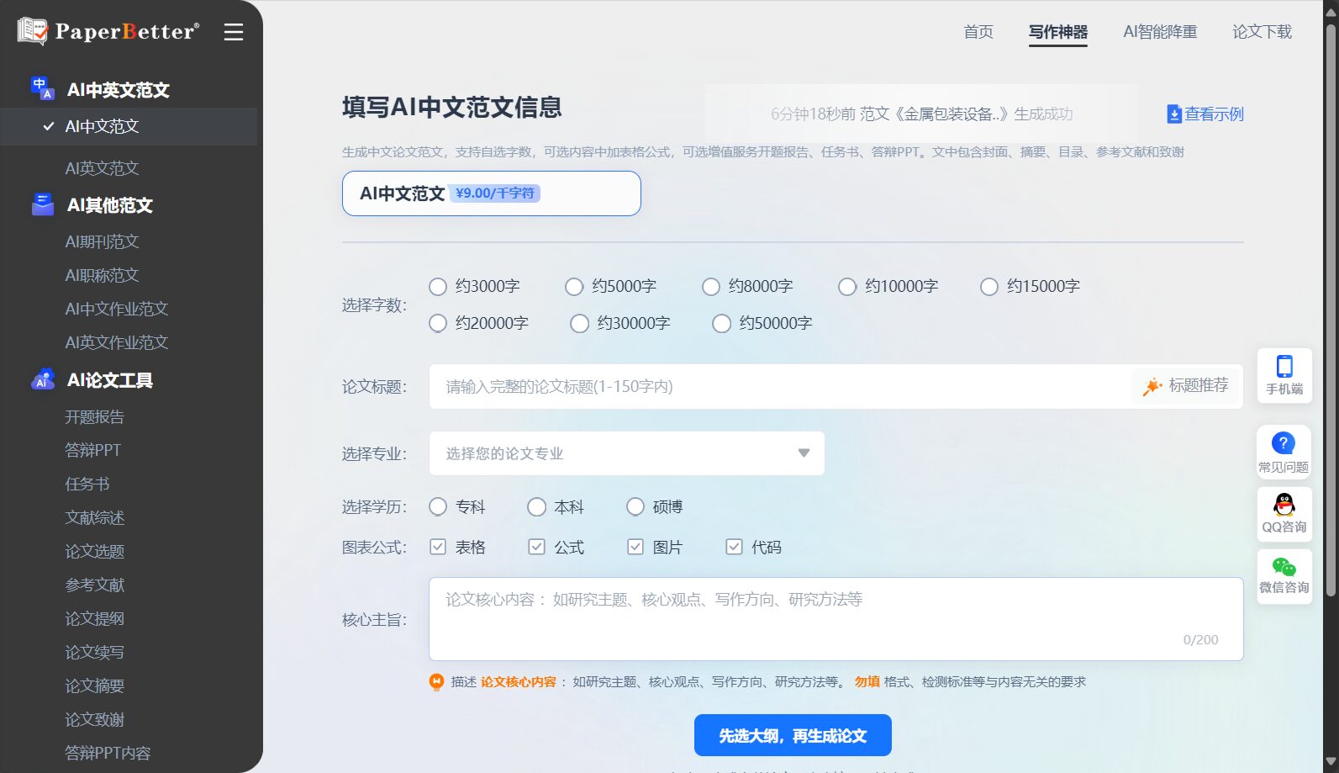Select 约30000字 word count
This screenshot has height=773, width=1339.
click(x=580, y=324)
